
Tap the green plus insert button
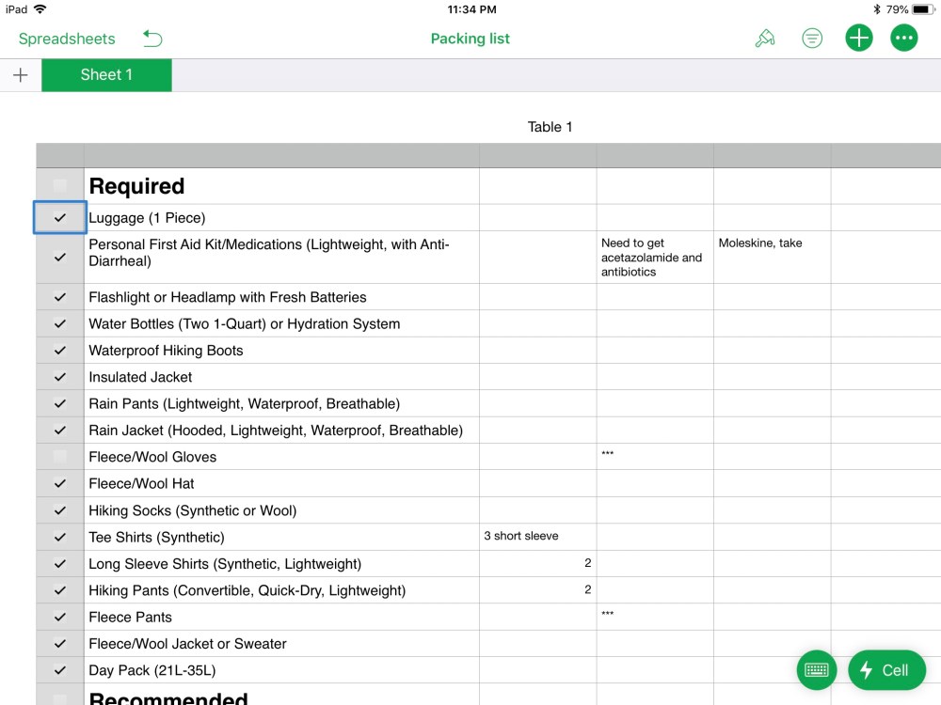[858, 39]
